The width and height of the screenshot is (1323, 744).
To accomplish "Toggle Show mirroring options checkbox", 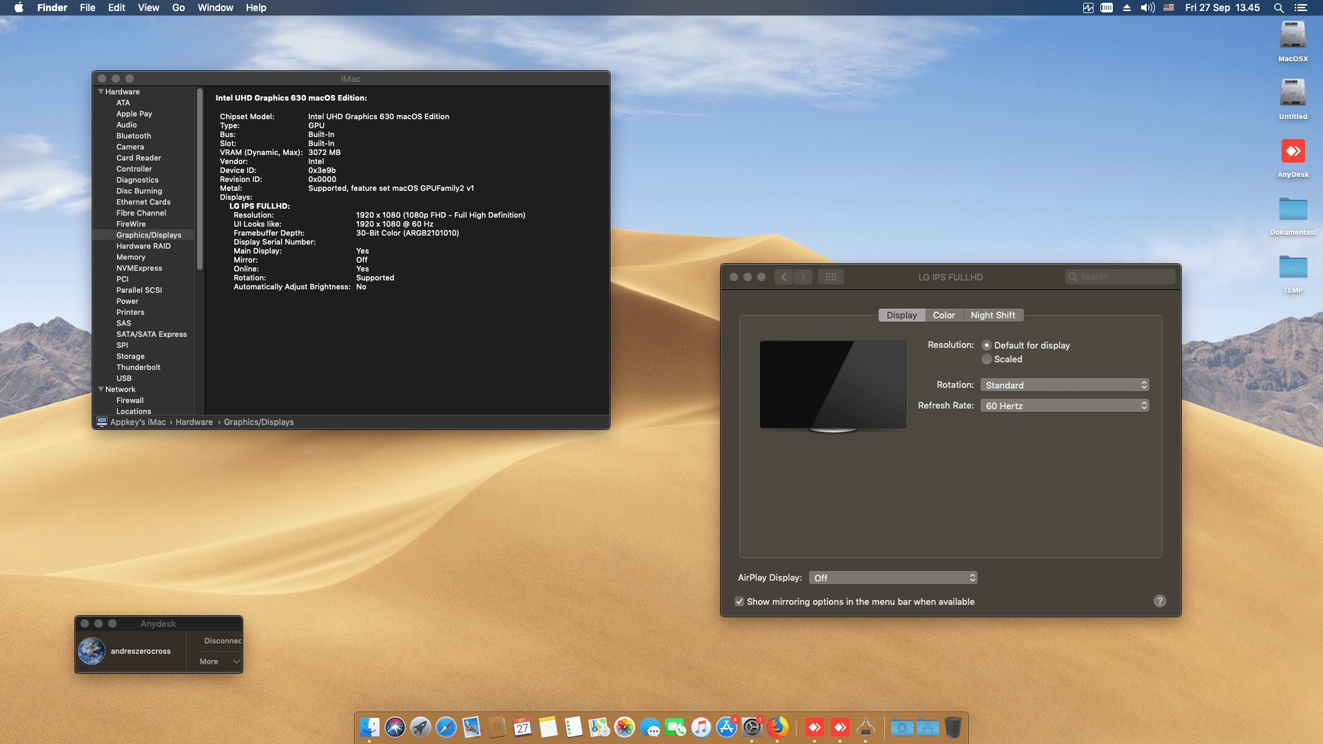I will click(x=739, y=601).
